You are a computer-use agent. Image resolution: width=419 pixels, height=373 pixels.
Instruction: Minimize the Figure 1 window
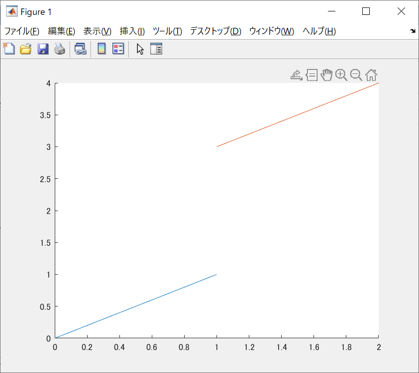[331, 11]
